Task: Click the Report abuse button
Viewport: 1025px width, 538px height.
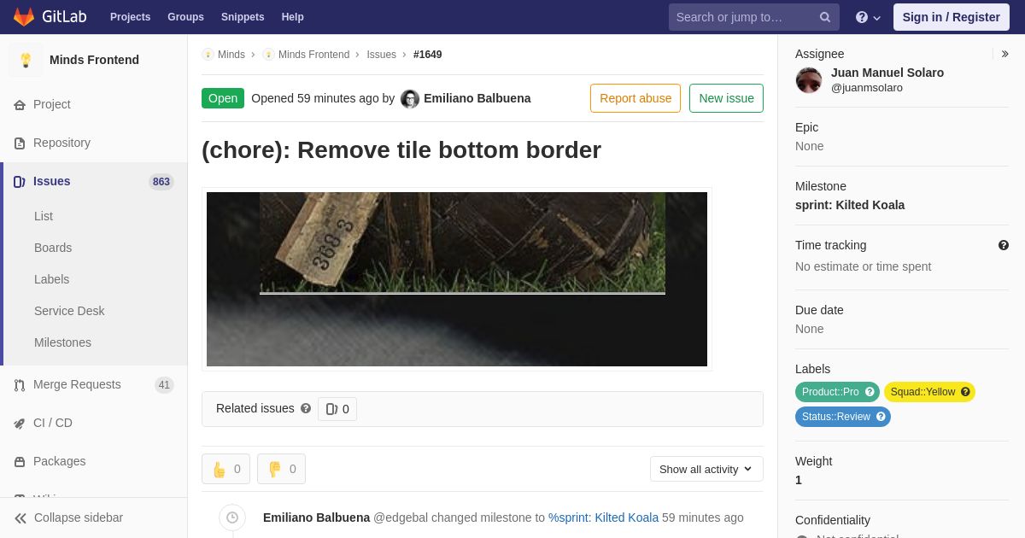Action: (x=635, y=98)
